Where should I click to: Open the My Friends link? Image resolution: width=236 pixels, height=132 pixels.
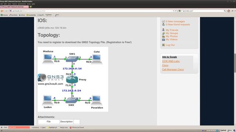click(172, 30)
